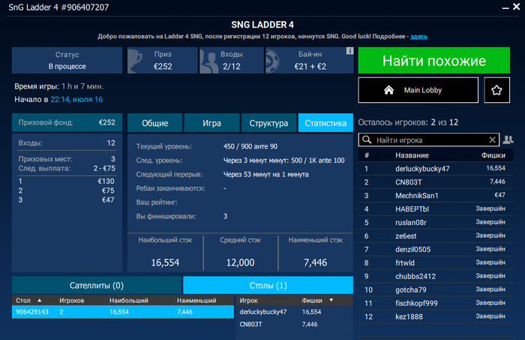525x340 pixels.
Task: Click derluckybucky47 in table players list
Action: [x=263, y=312]
